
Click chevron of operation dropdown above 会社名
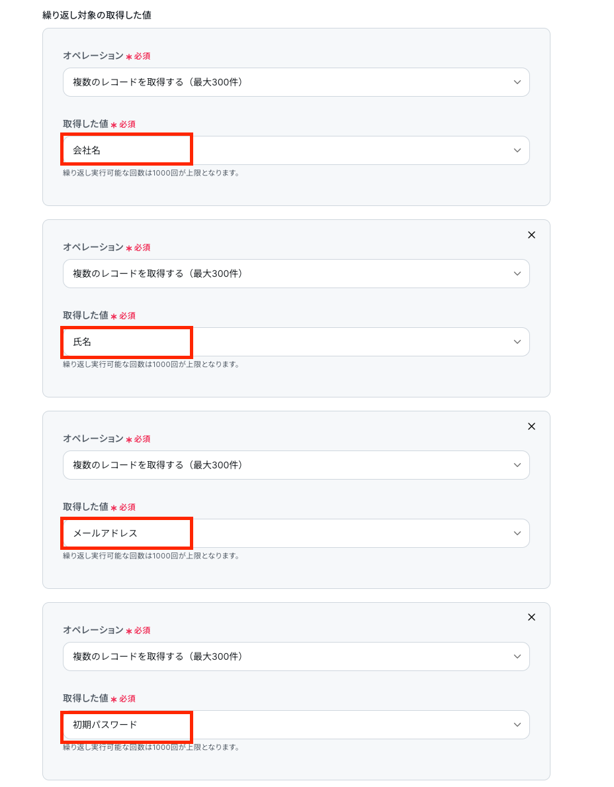(517, 82)
